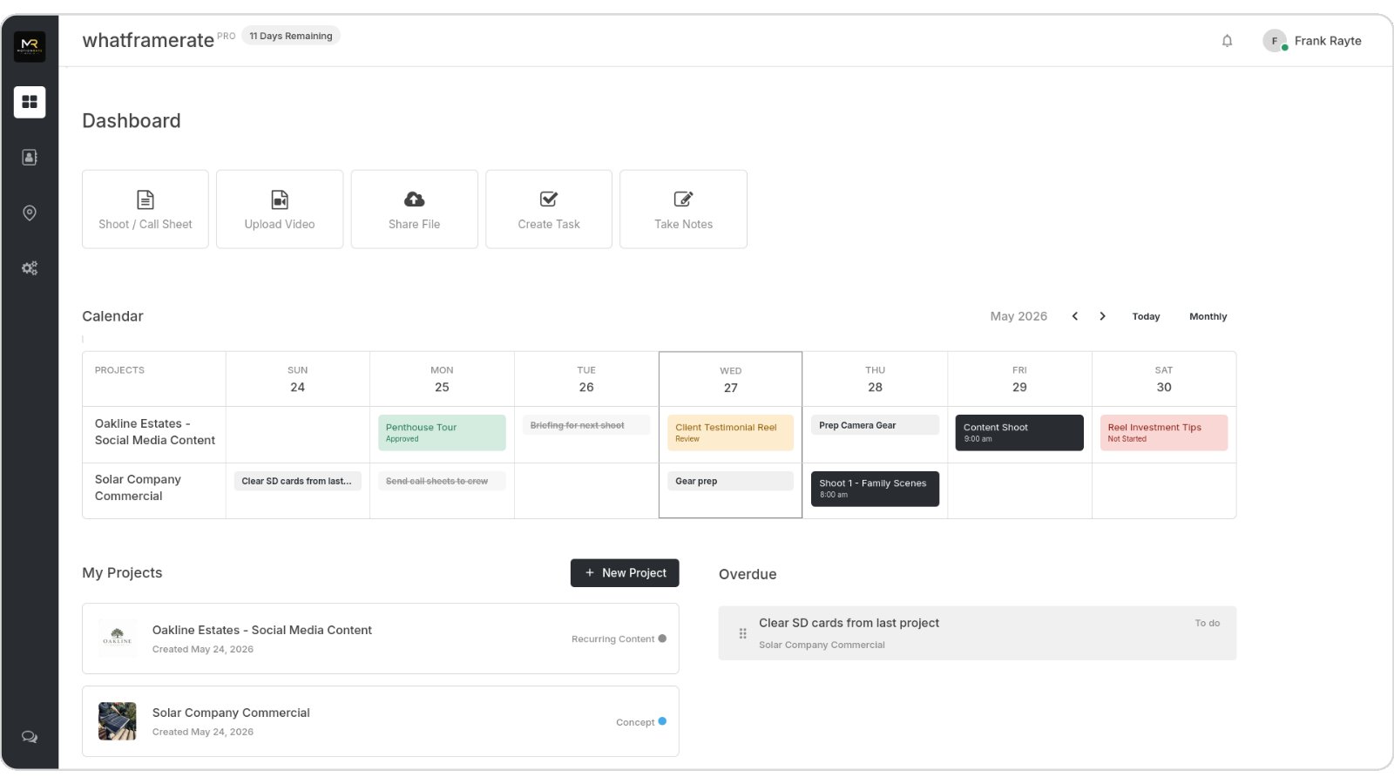Click the Recurring Content status dot
The image size is (1394, 784).
[x=662, y=639]
